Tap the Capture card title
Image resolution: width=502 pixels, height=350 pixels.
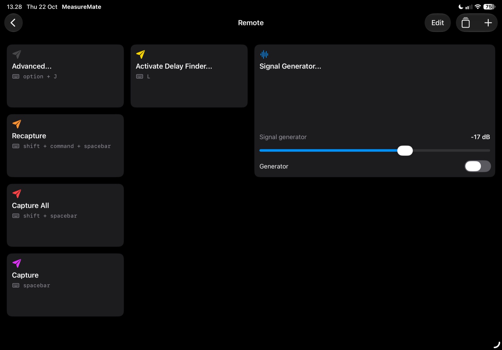(x=25, y=275)
